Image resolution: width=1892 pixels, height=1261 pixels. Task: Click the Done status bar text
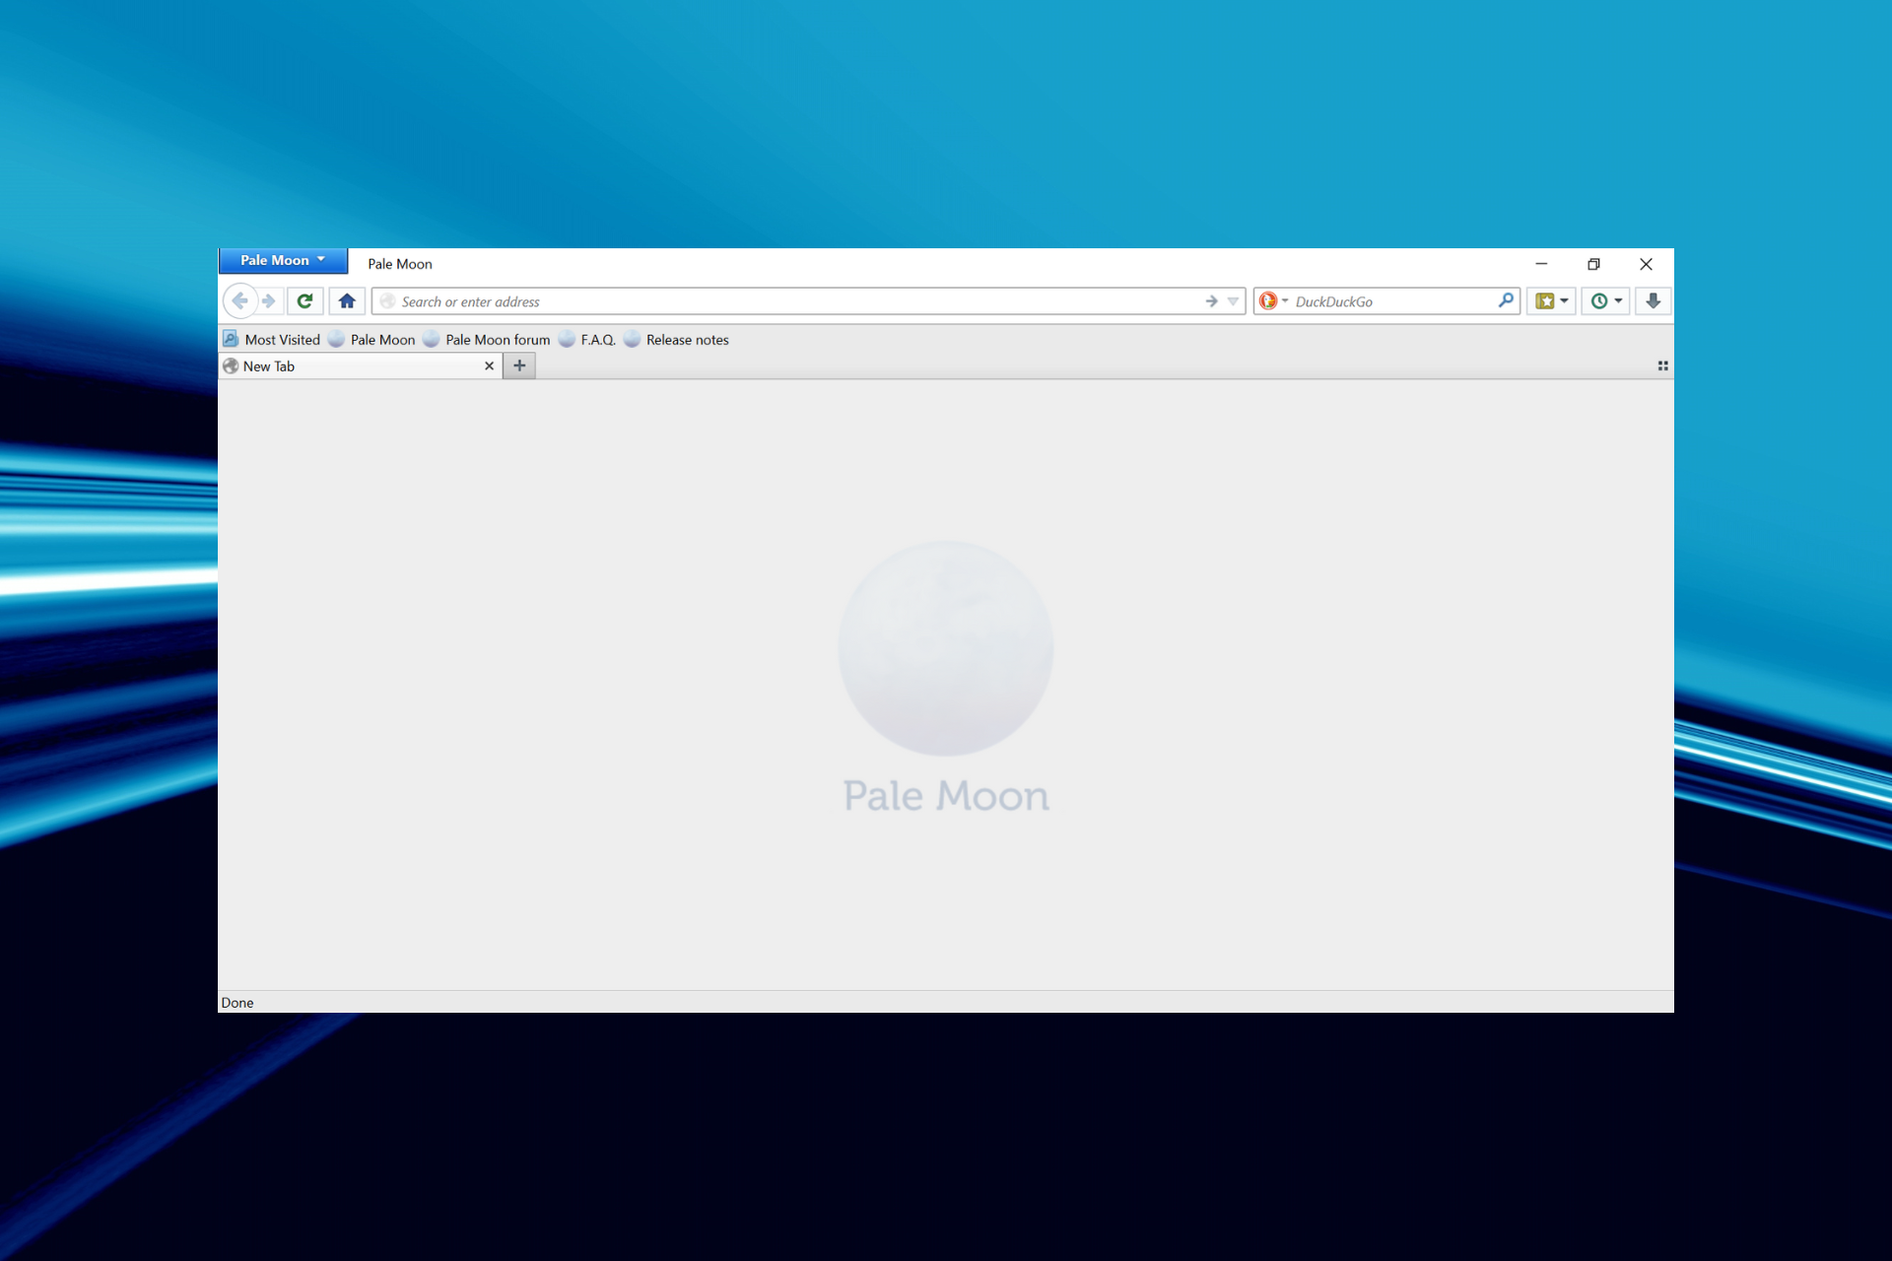tap(237, 1003)
